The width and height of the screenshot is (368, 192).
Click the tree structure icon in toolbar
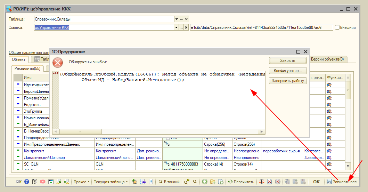[34, 182]
